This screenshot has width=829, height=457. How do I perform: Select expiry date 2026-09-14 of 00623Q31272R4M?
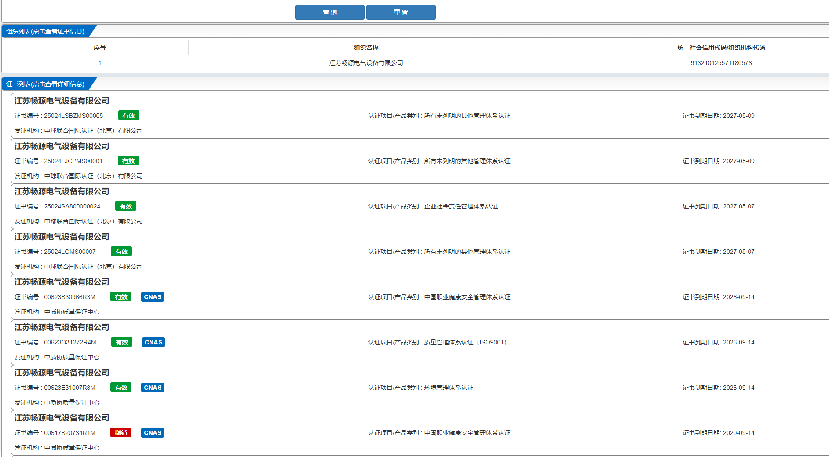[x=738, y=342]
